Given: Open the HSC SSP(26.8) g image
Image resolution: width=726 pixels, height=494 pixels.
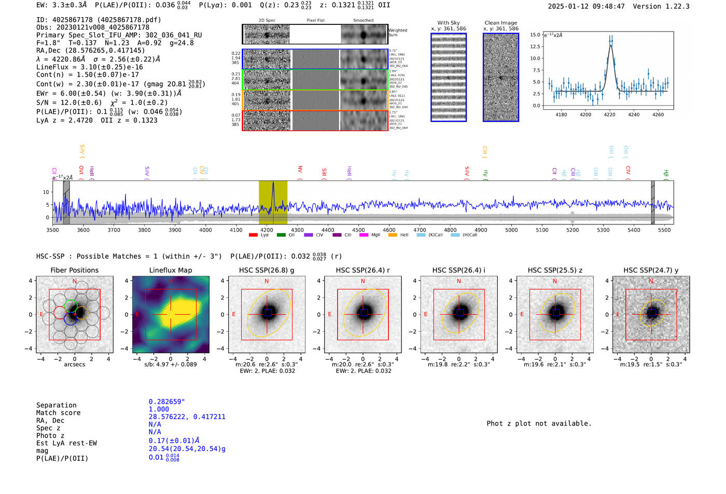Looking at the screenshot, I should point(267,315).
